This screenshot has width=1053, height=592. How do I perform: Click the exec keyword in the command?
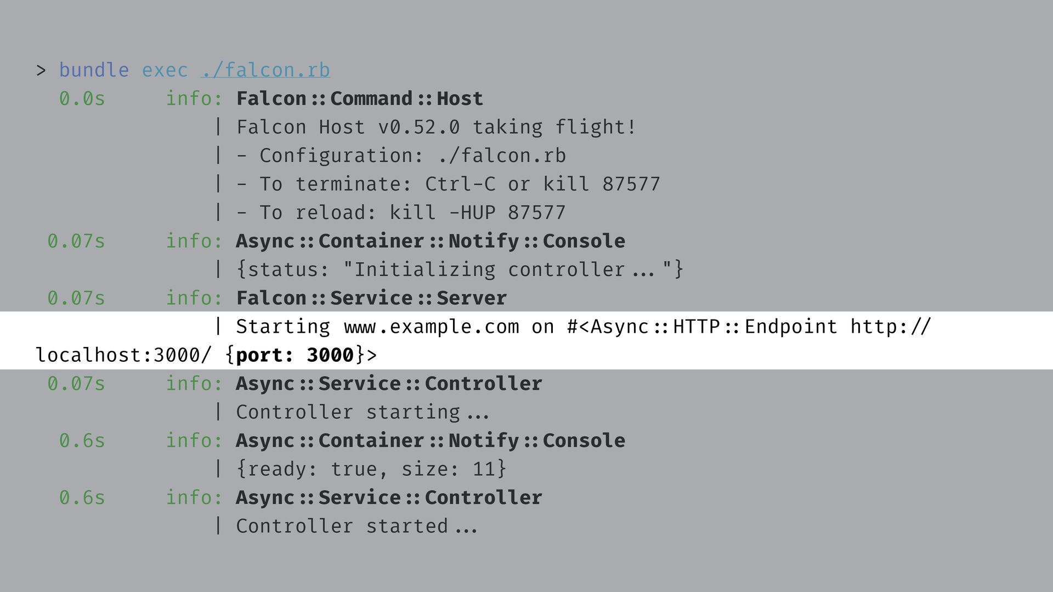tap(165, 70)
